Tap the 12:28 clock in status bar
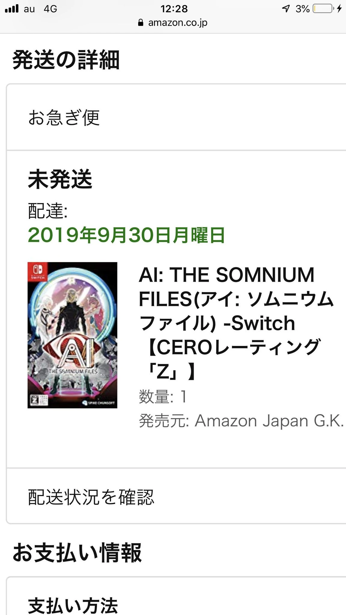This screenshot has height=615, width=346. tap(174, 8)
